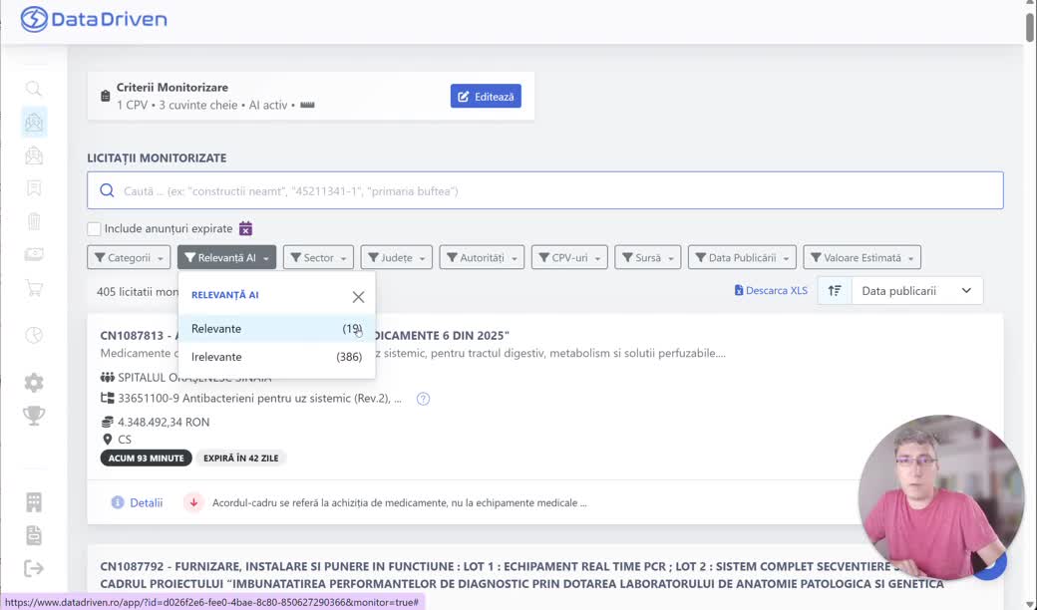Open the settings gear in the sidebar

click(34, 383)
